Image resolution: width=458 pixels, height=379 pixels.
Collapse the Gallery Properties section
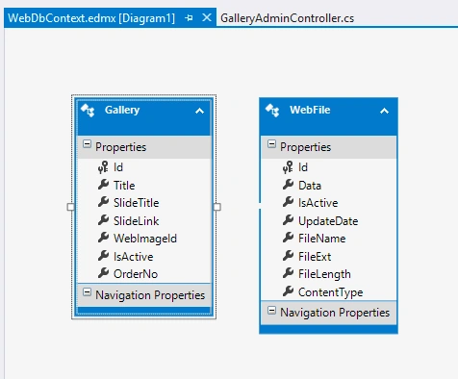[87, 144]
